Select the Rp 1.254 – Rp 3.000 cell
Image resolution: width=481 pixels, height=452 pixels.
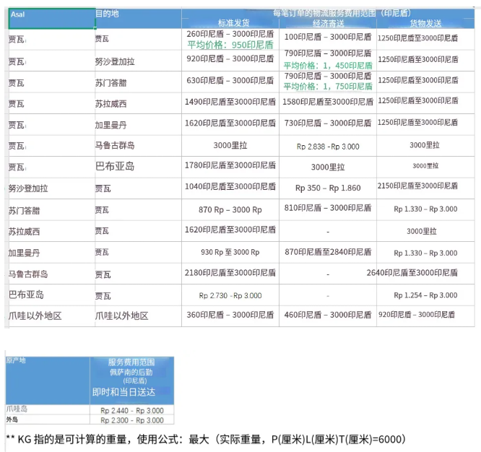pyautogui.click(x=425, y=295)
